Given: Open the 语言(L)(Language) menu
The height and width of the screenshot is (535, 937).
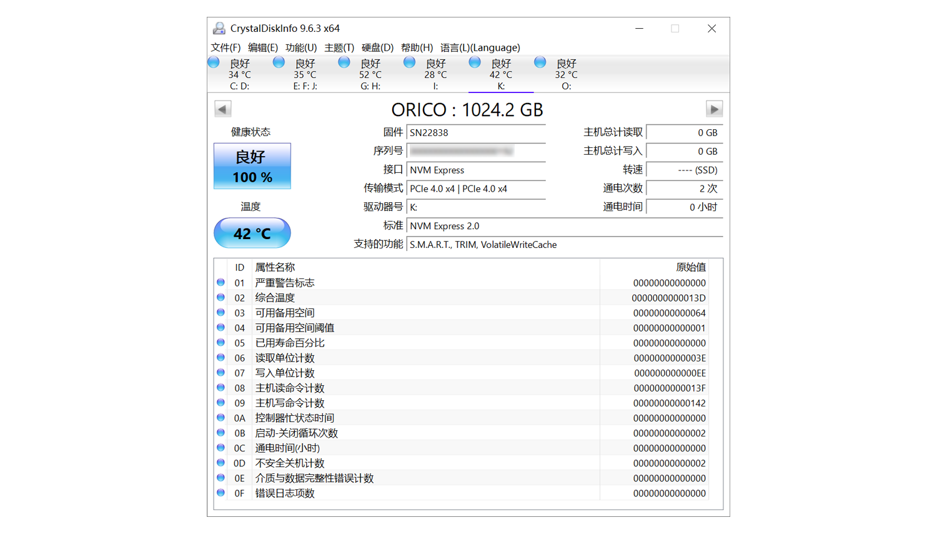Looking at the screenshot, I should (480, 47).
